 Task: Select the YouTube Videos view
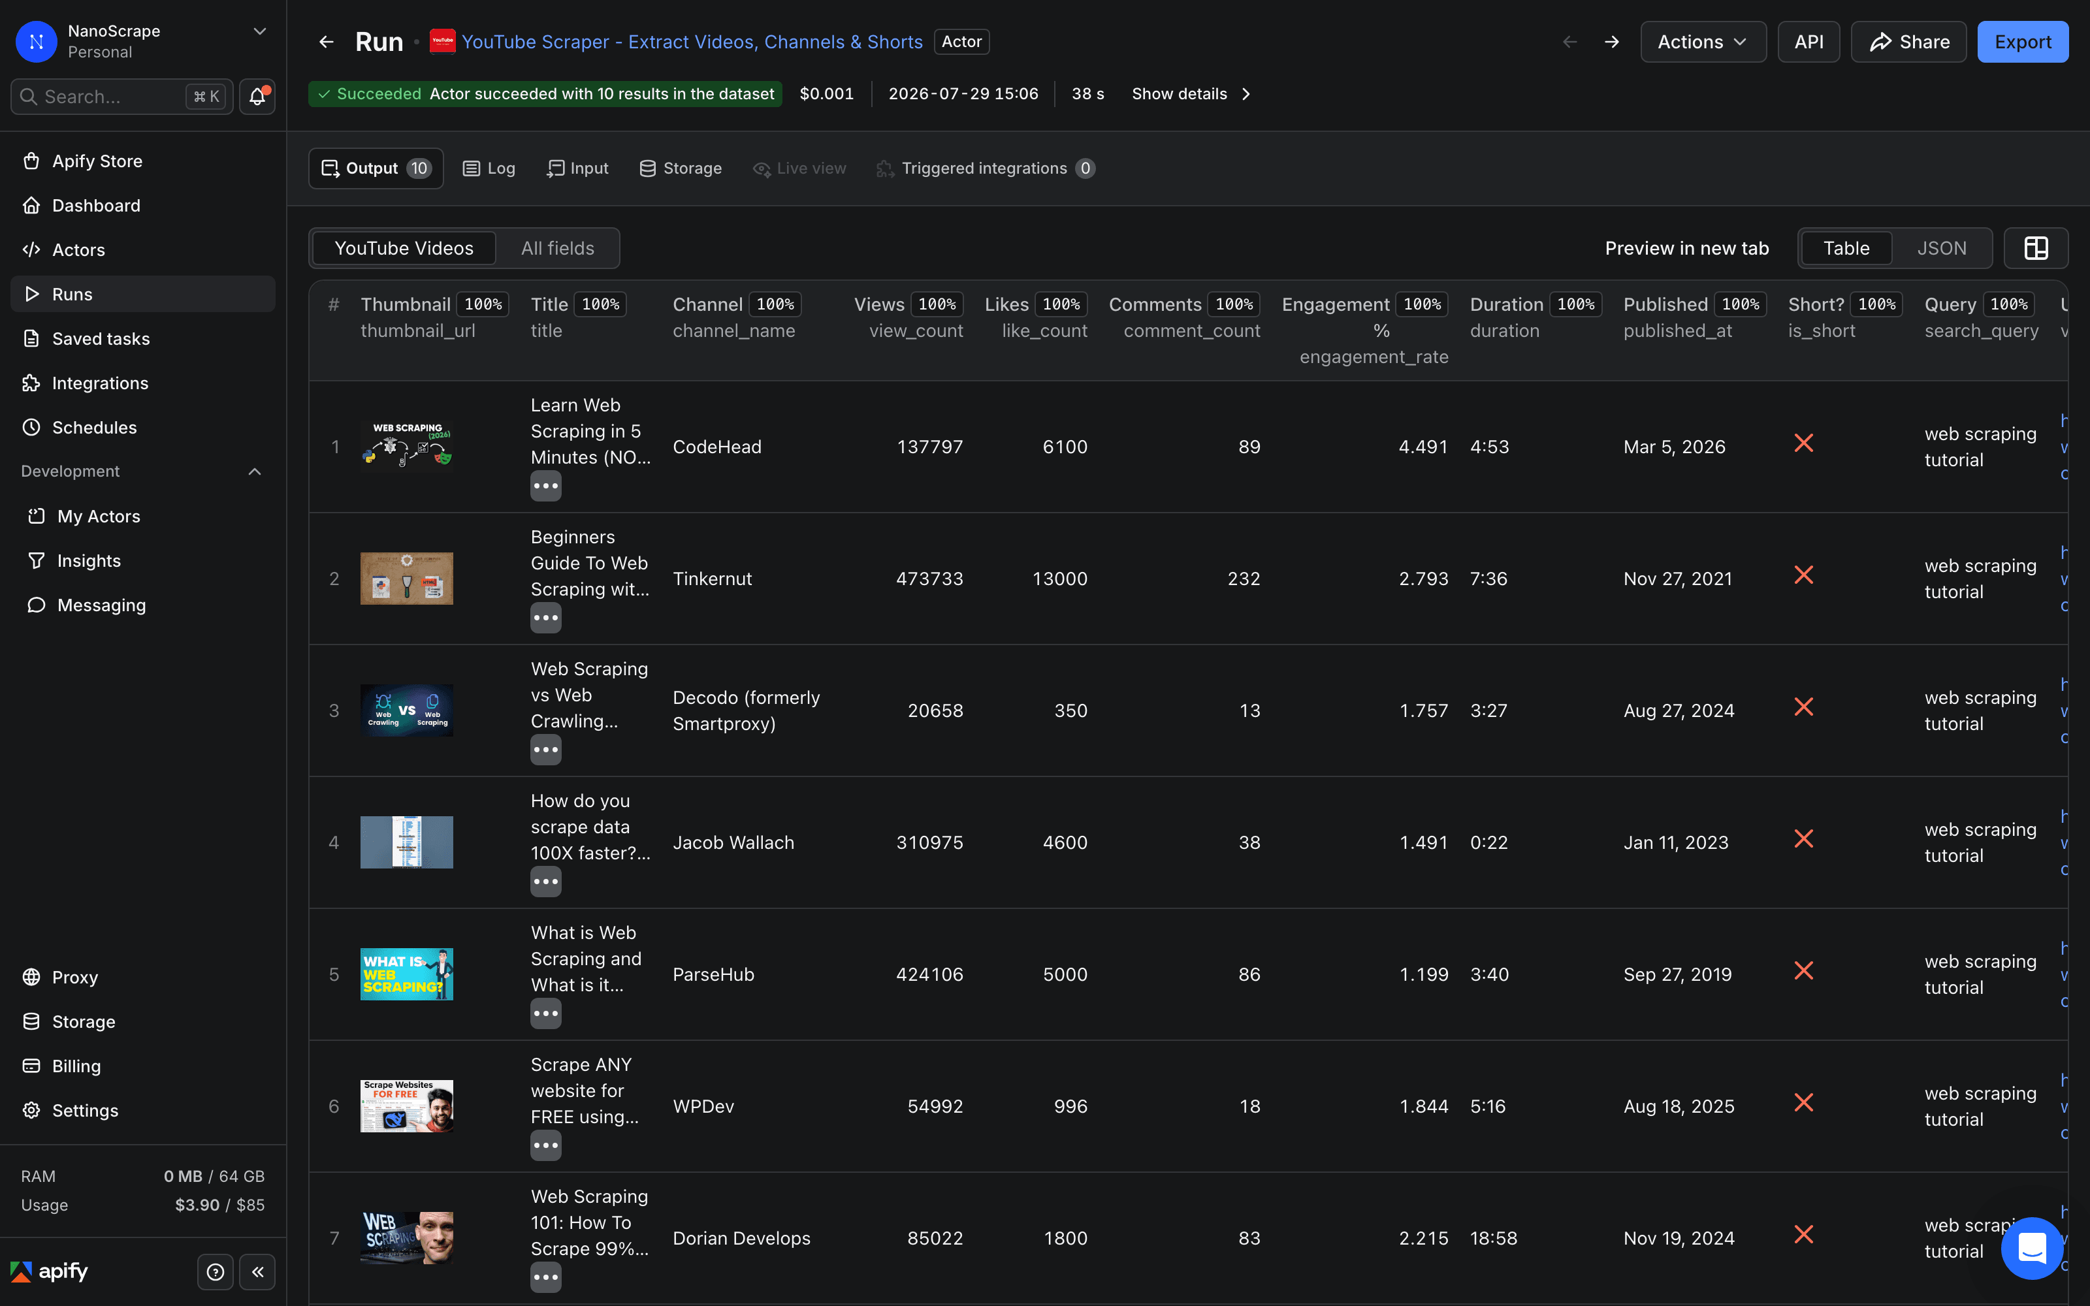click(x=404, y=249)
